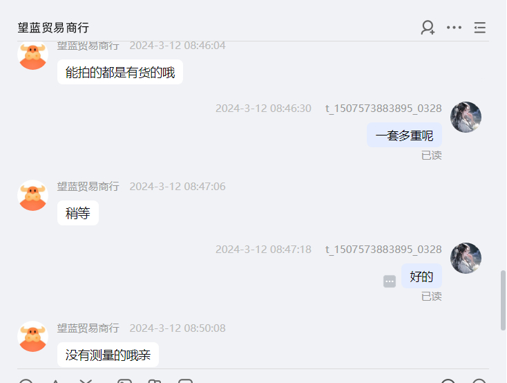Image resolution: width=507 pixels, height=383 pixels.
Task: Select the 没有测量的哦亲 message bubble
Action: pyautogui.click(x=108, y=355)
